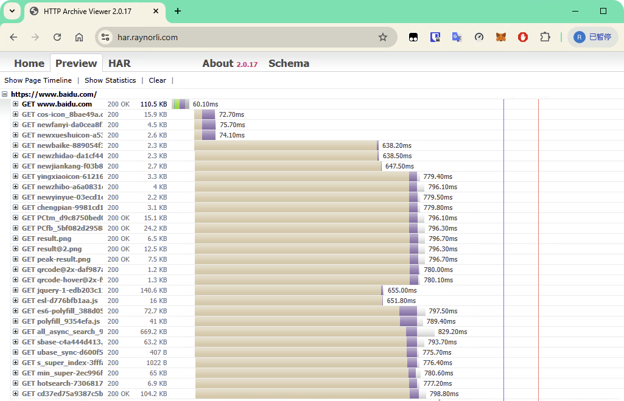Select the GET cd37ed75a9387c5b request

coord(62,394)
